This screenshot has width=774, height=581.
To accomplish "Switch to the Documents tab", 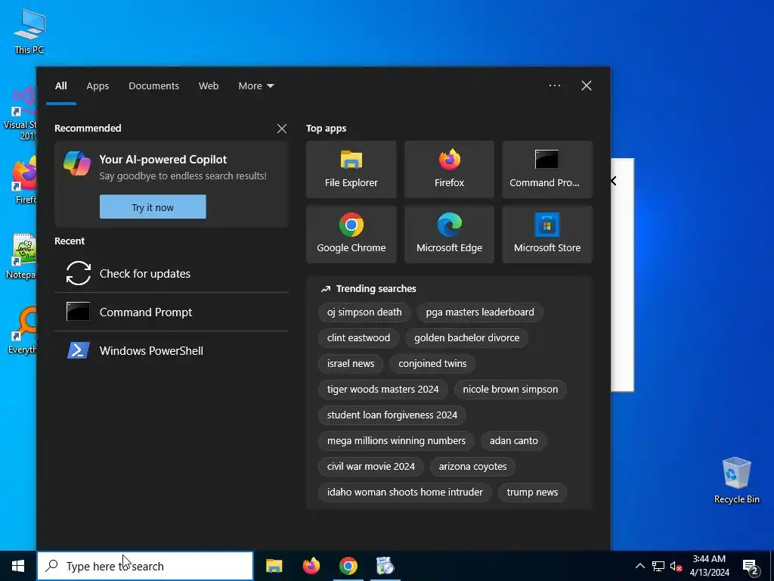I will 153,86.
